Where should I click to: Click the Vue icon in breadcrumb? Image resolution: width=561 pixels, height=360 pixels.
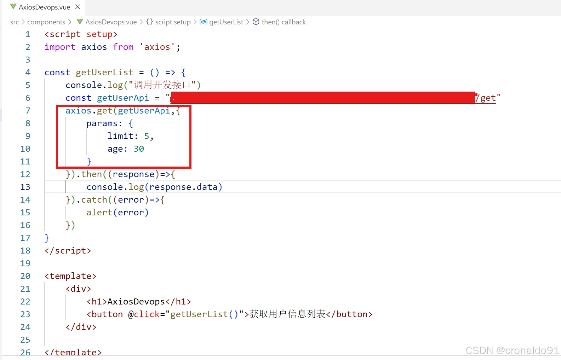80,22
